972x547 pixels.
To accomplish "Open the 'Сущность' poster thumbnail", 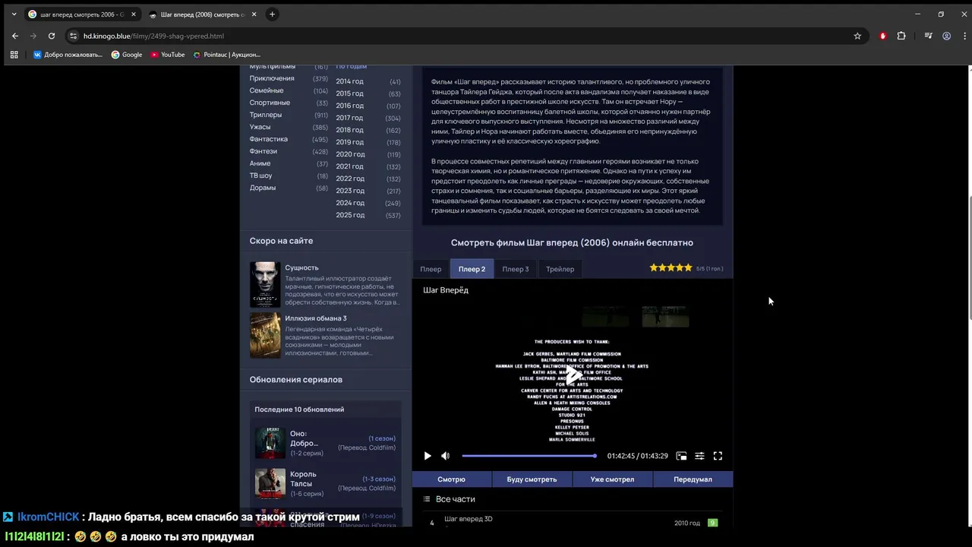I will [265, 284].
